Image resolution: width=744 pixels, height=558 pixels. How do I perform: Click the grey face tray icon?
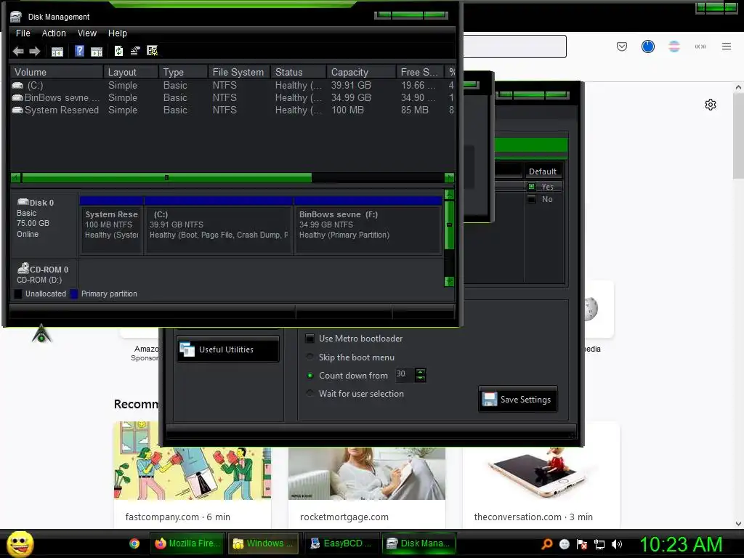[x=564, y=544]
